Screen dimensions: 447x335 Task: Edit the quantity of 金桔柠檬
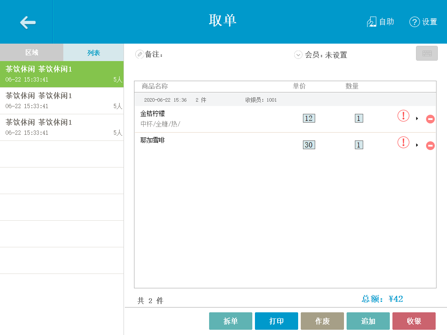(359, 118)
